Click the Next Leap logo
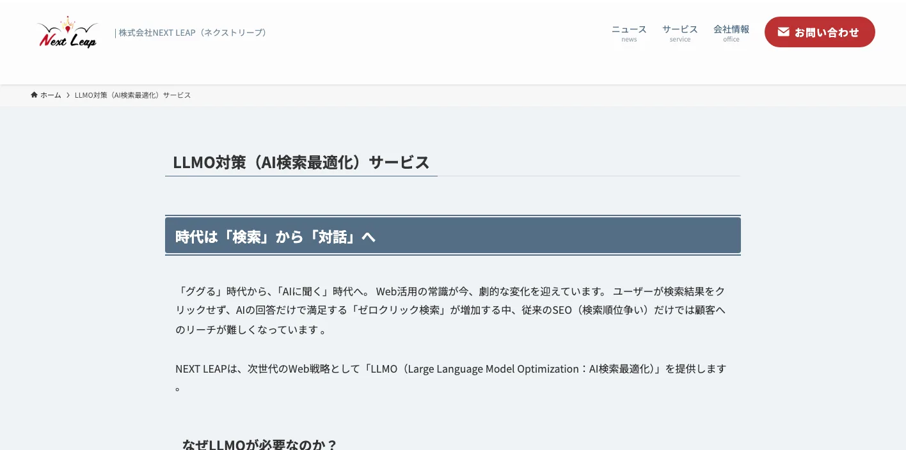 [68, 33]
